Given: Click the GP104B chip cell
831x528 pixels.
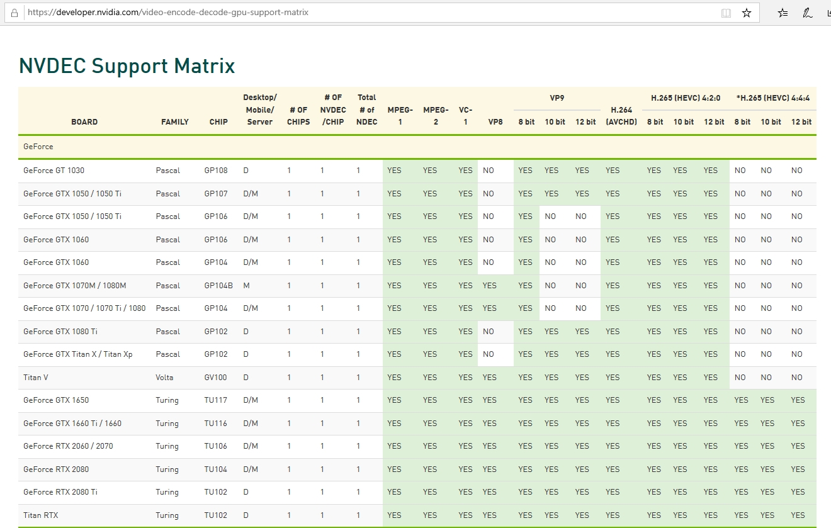Looking at the screenshot, I should 218,286.
